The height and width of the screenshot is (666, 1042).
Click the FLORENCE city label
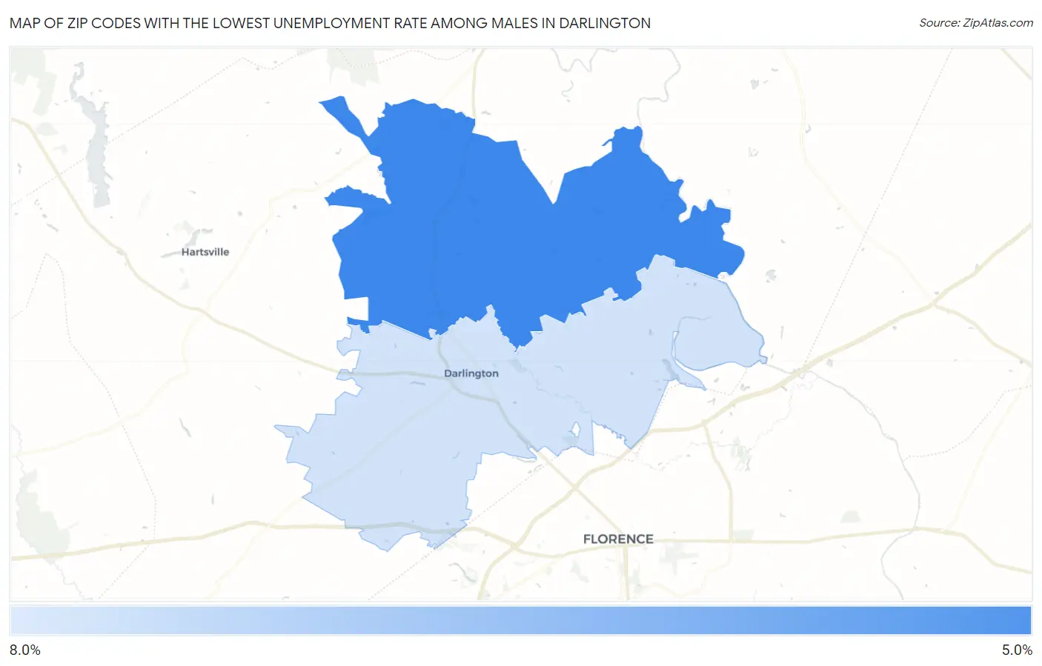[x=618, y=539]
